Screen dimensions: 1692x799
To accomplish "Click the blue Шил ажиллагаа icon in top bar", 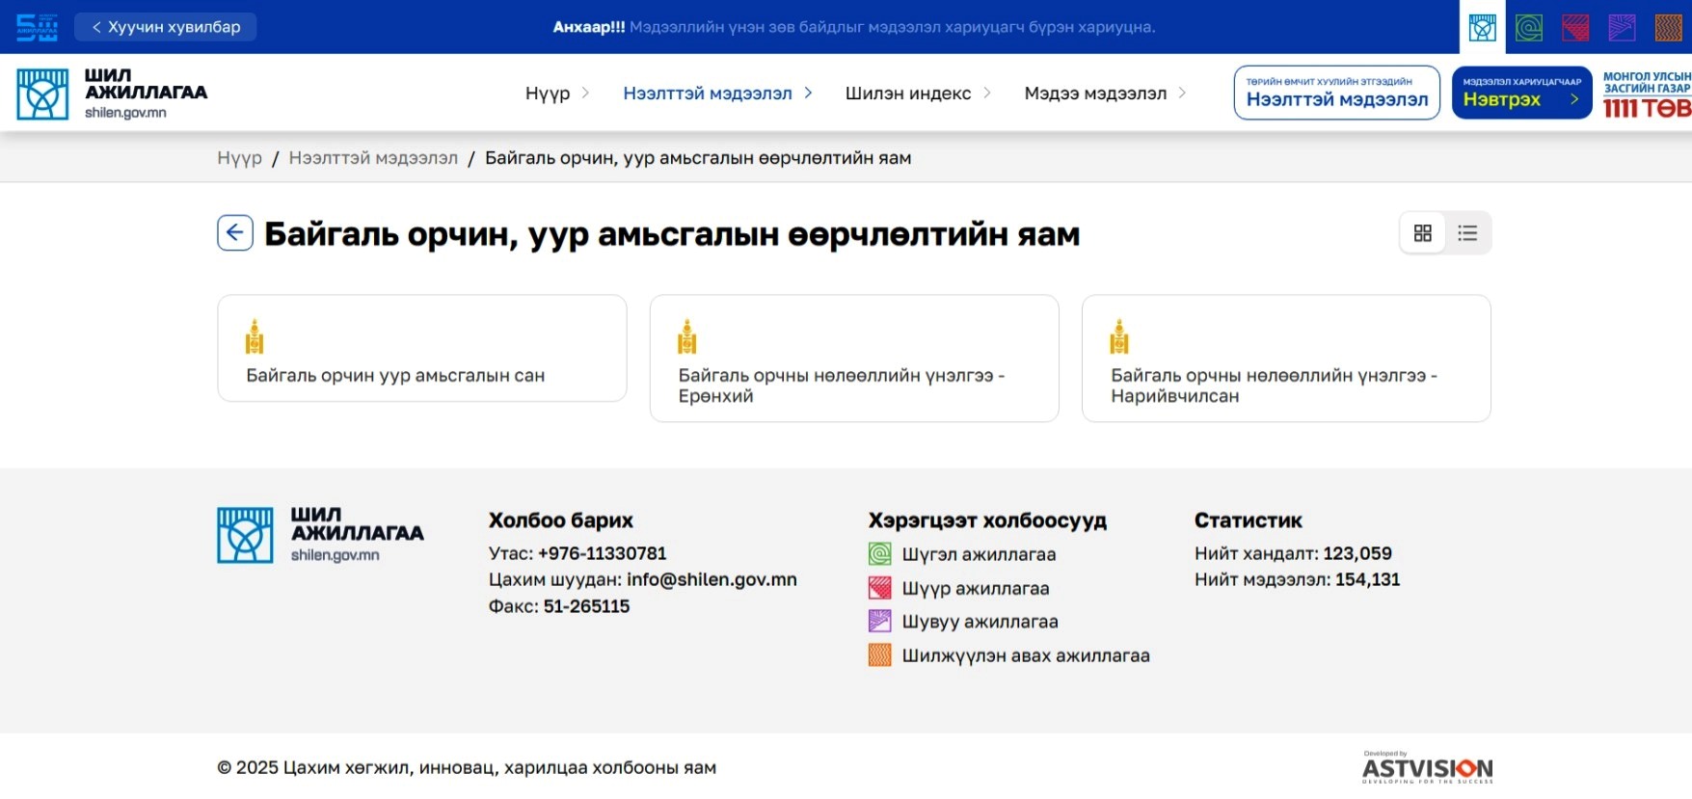I will [1483, 27].
